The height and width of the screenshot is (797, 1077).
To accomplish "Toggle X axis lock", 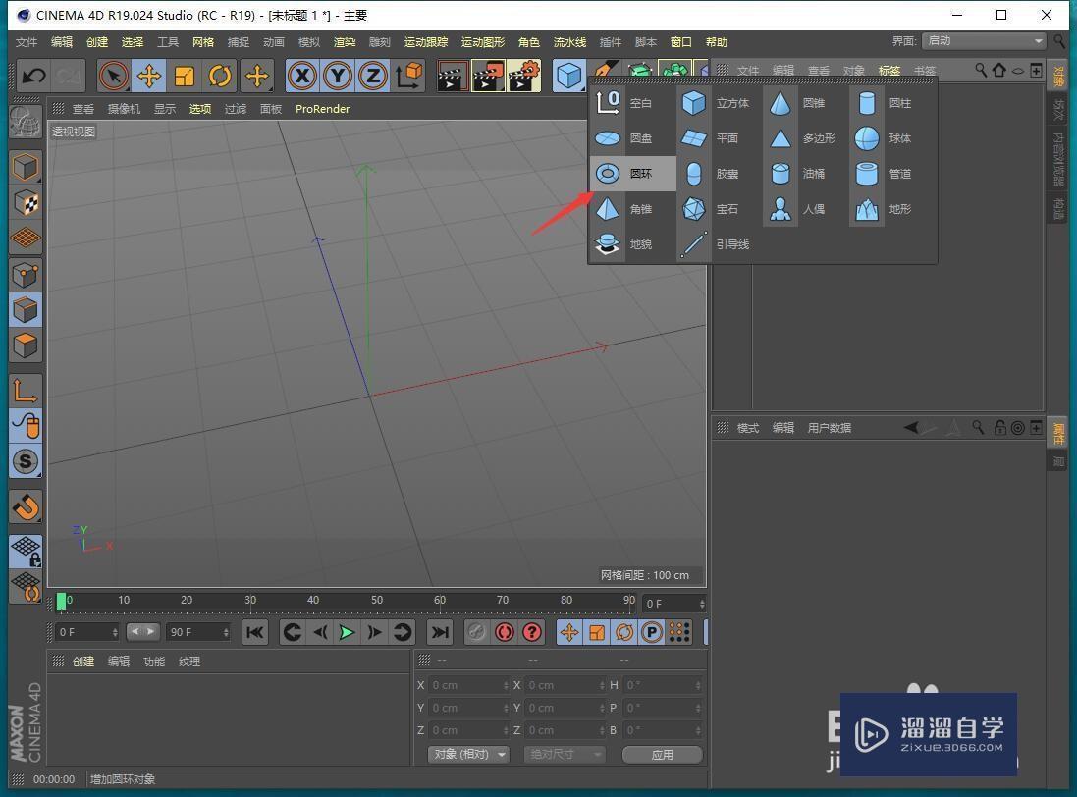I will tap(302, 76).
